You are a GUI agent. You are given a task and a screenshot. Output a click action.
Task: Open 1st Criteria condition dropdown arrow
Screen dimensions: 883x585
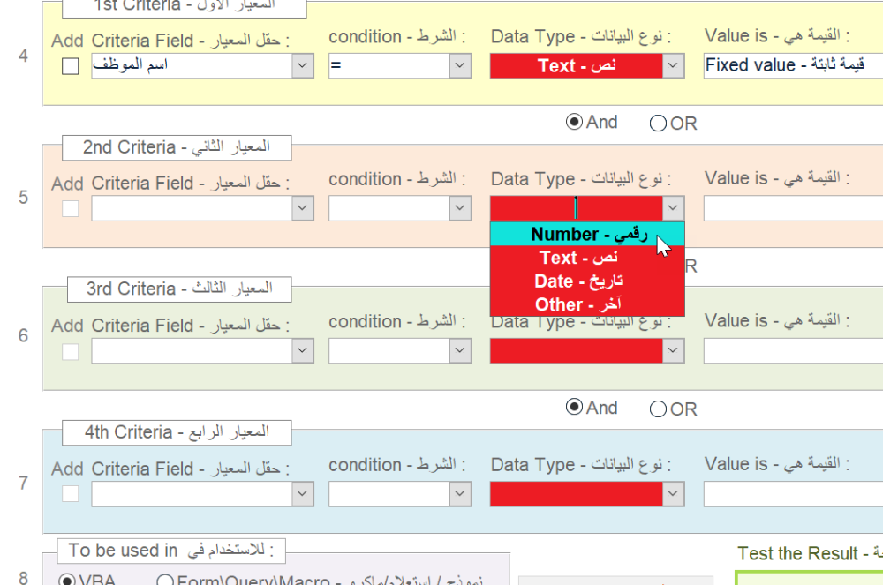pyautogui.click(x=460, y=66)
